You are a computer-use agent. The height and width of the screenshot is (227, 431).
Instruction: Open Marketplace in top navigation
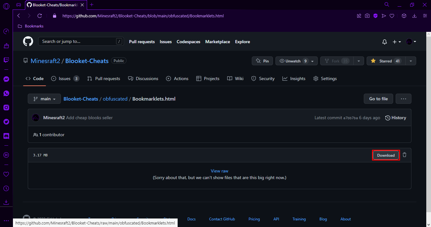218,42
